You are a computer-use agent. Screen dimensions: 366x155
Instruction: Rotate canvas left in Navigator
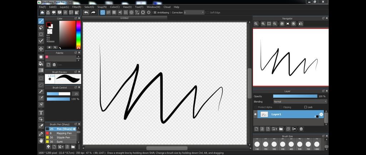click(282, 24)
